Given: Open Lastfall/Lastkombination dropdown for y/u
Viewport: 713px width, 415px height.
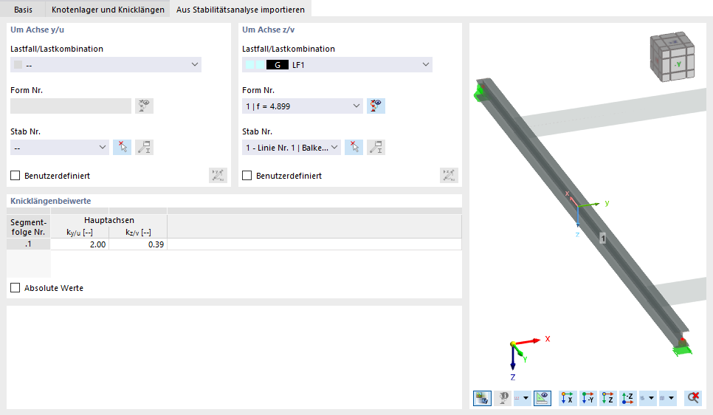Looking at the screenshot, I should coord(106,65).
